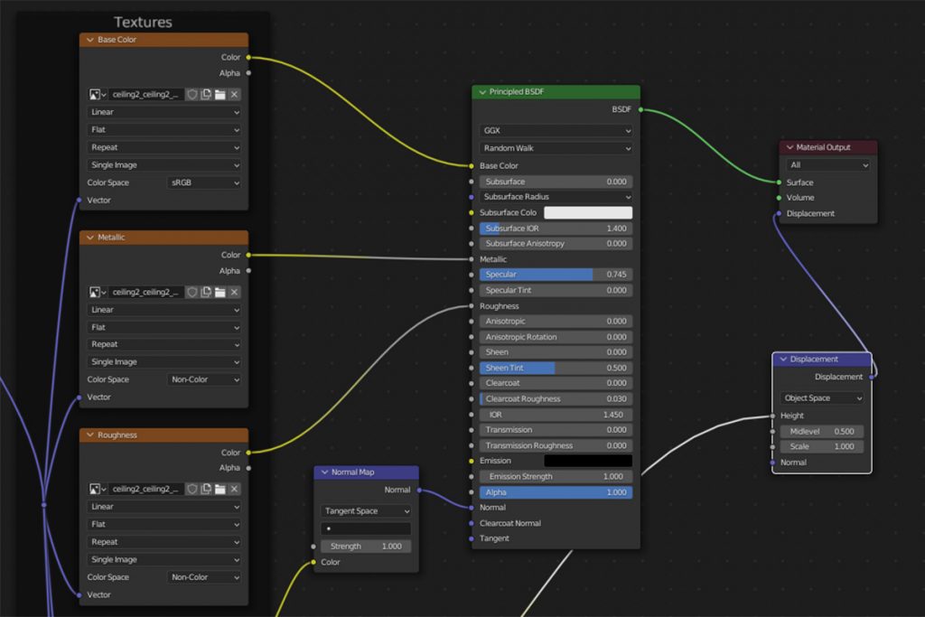
Task: Open image browser in Metallic node
Action: [x=98, y=292]
